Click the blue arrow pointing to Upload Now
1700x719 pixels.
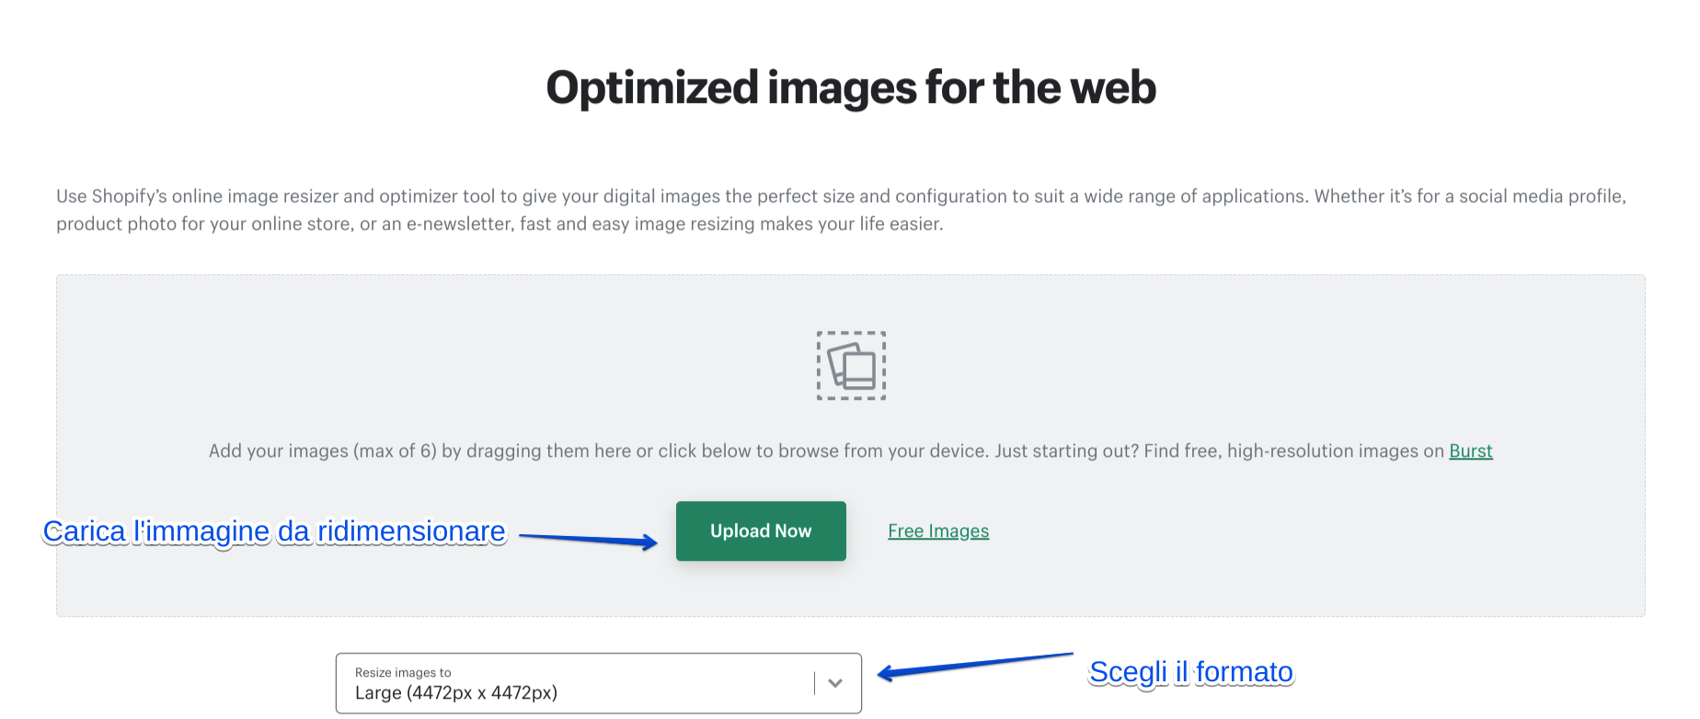point(589,540)
